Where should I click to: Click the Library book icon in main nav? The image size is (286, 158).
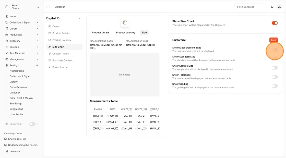7,29
